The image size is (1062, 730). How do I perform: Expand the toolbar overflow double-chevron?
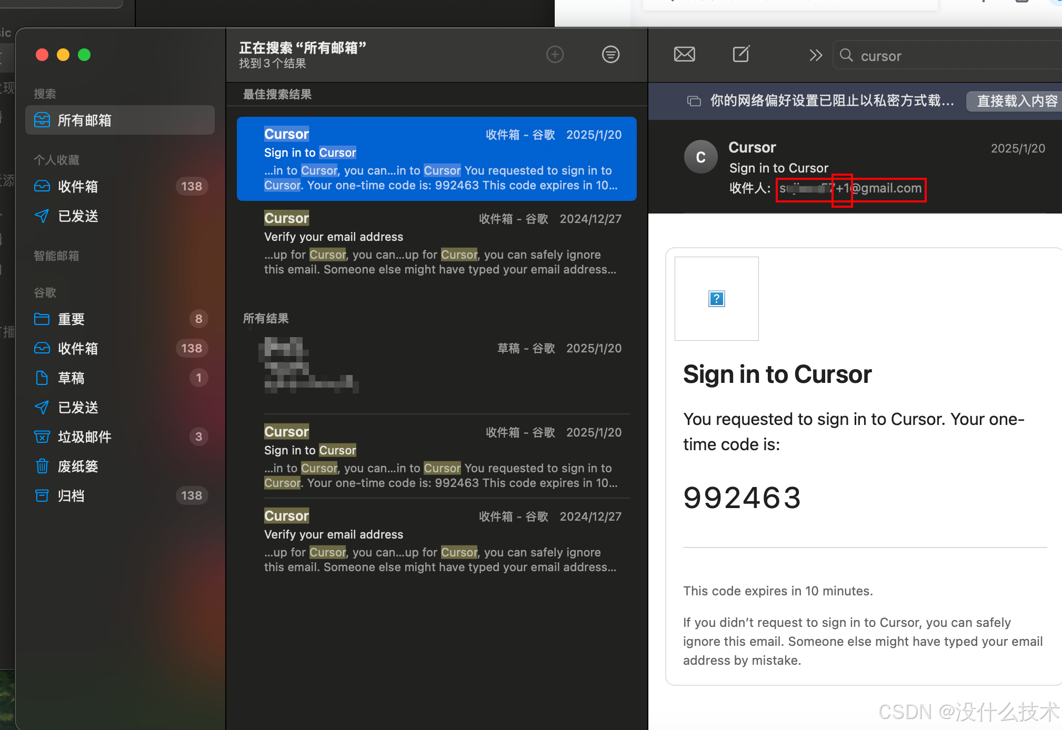(815, 55)
